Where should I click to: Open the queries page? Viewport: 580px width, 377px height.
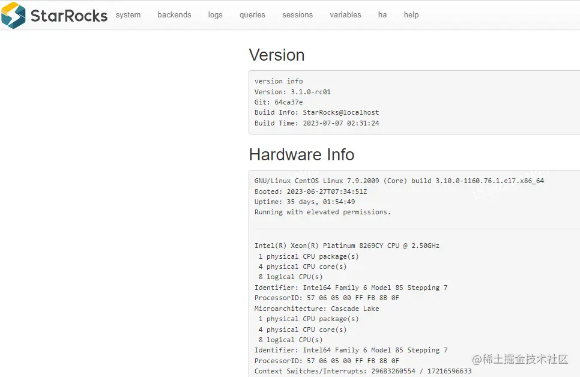[x=252, y=15]
